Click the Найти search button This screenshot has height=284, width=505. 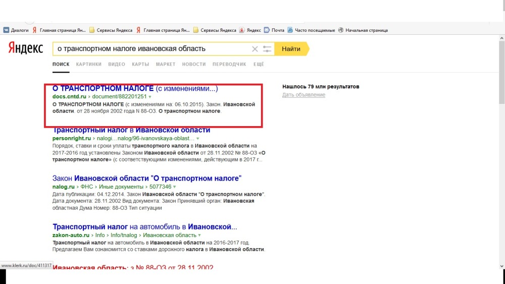click(291, 49)
